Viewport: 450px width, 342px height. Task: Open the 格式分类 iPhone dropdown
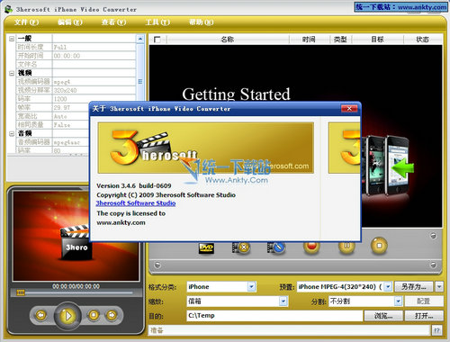pos(251,286)
